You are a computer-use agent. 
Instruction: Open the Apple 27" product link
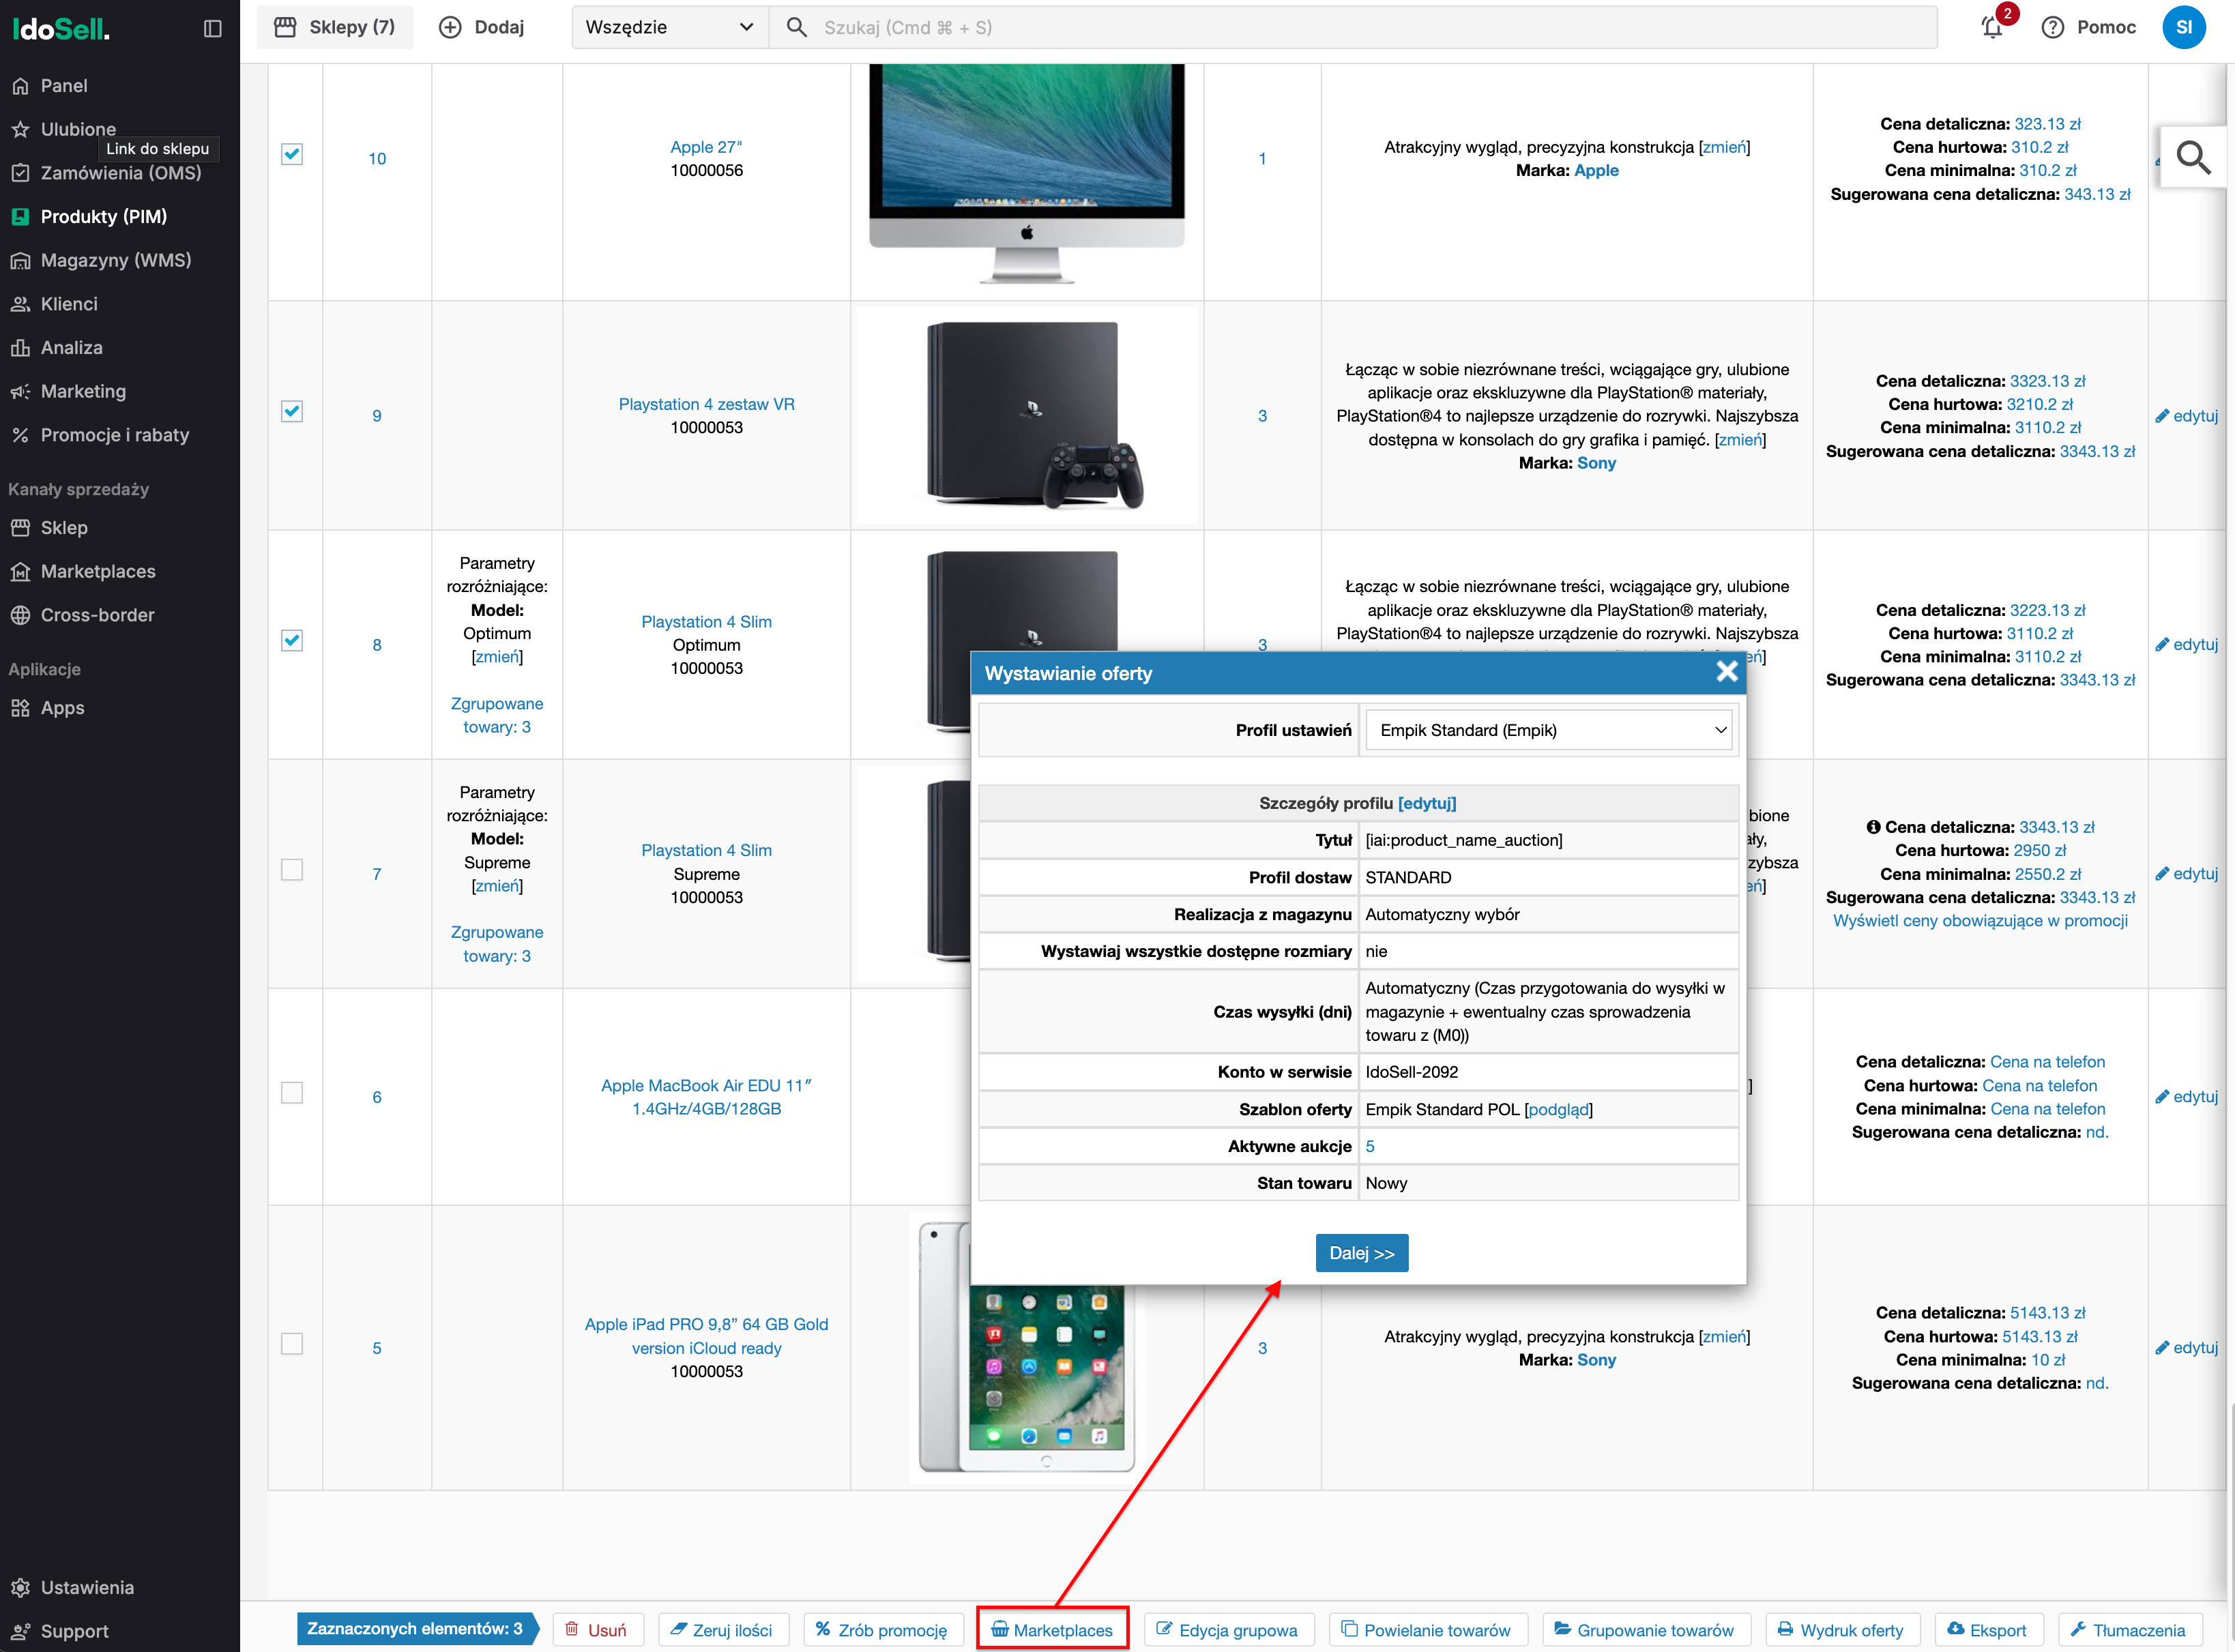tap(706, 147)
